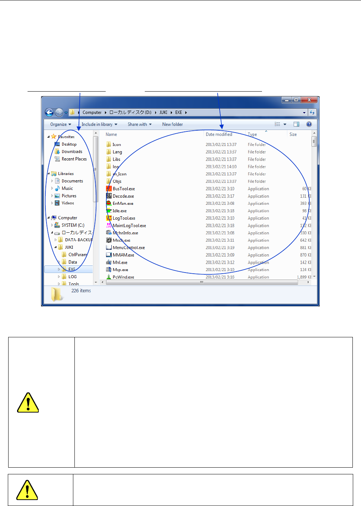The height and width of the screenshot is (506, 361).
Task: Open the Help question mark icon
Action: pyautogui.click(x=309, y=124)
